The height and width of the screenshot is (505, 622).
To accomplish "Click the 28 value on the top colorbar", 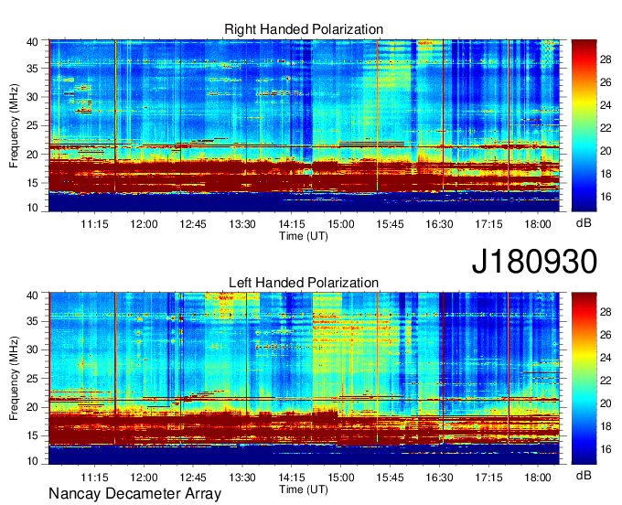I will tap(606, 59).
